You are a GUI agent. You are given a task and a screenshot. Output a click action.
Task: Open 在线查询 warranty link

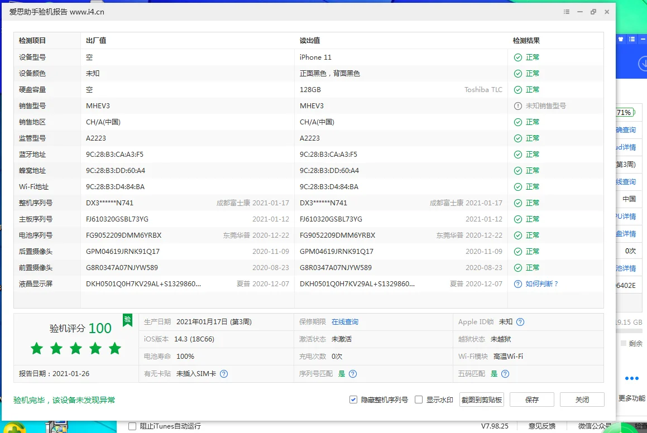345,321
